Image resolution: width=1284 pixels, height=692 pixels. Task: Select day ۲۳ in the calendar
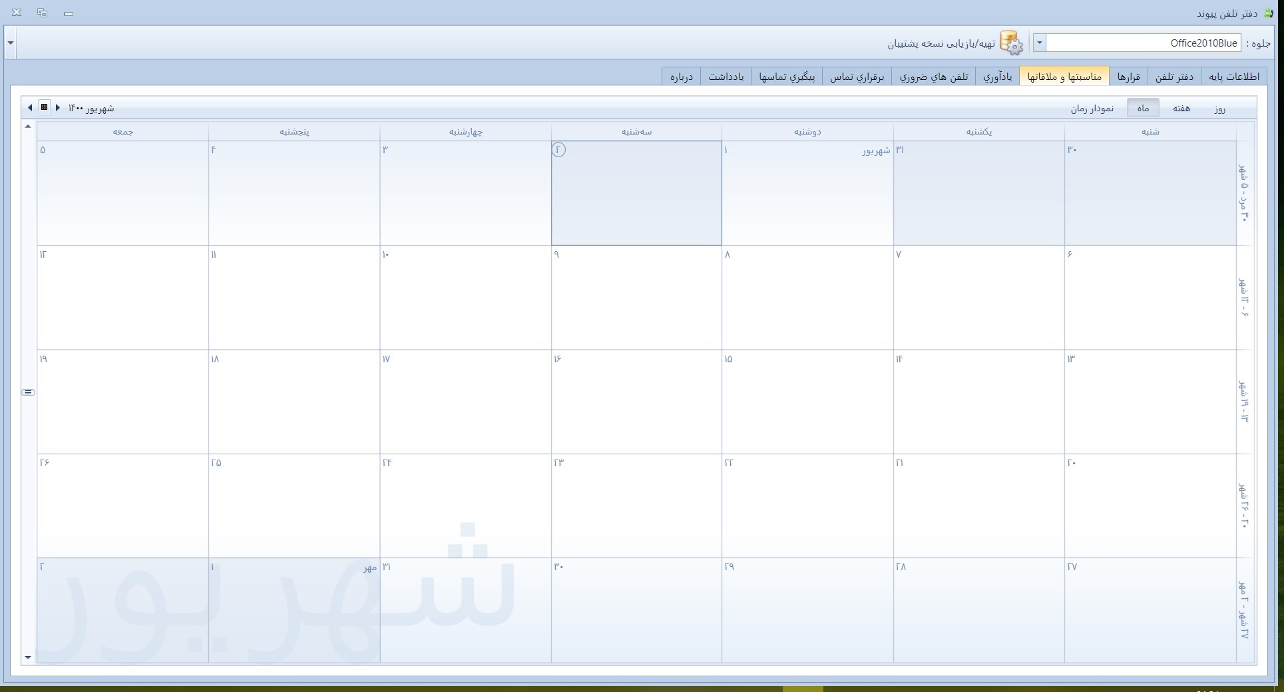[636, 506]
